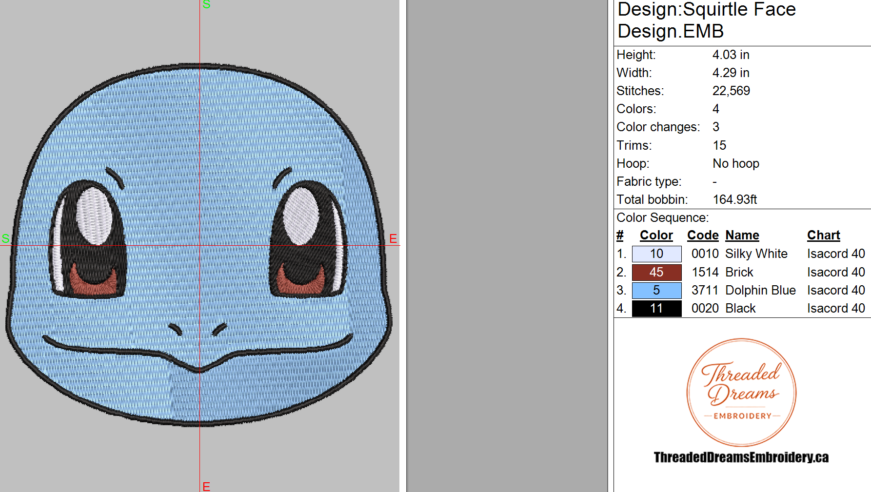Click the Silky White color swatch numbered 10

(x=656, y=254)
